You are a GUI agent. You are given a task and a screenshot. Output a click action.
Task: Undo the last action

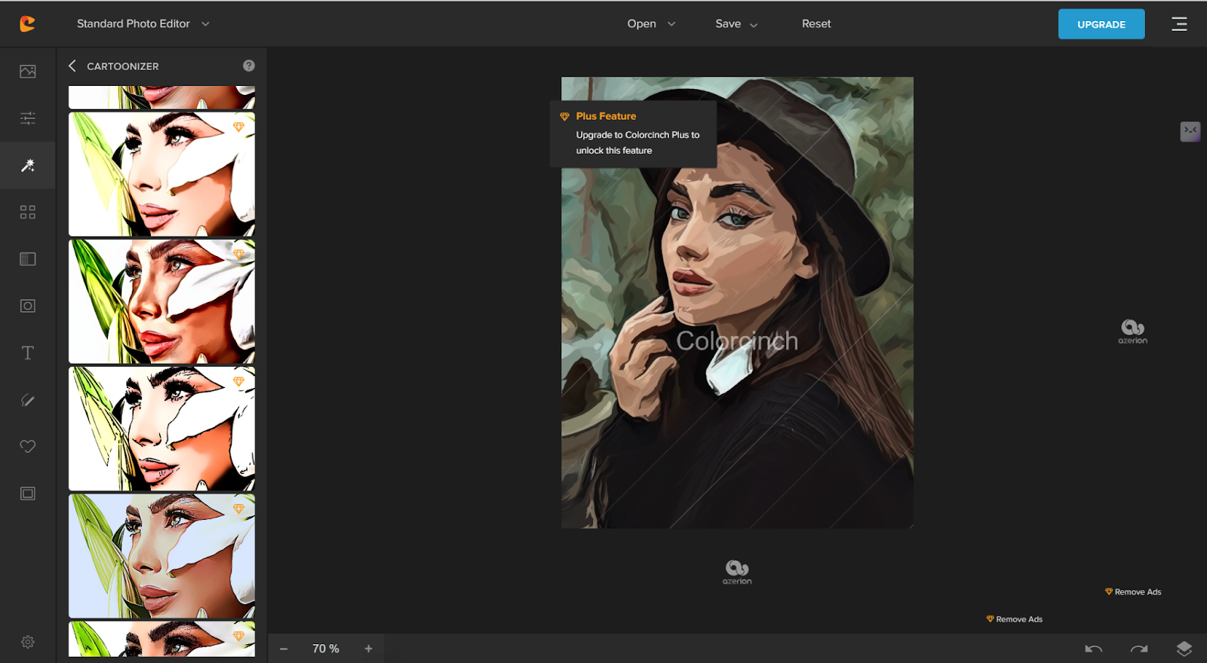pos(1094,649)
